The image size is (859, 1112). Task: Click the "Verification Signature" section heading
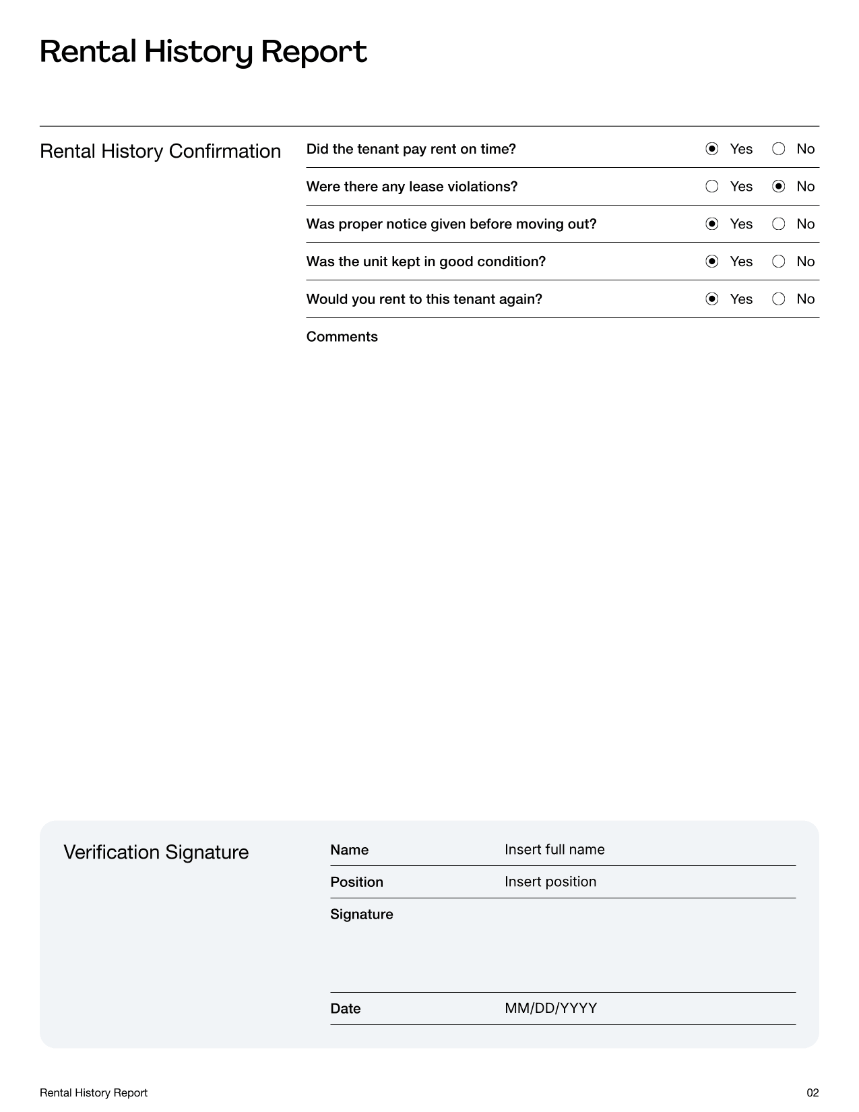(156, 853)
